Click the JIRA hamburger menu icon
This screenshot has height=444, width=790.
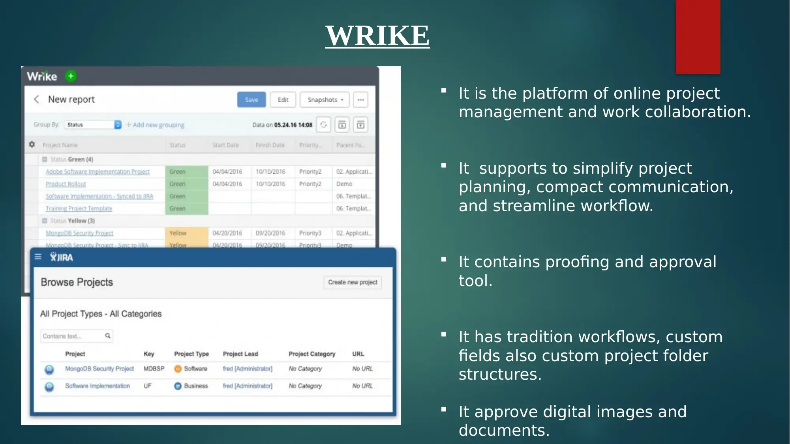38,257
